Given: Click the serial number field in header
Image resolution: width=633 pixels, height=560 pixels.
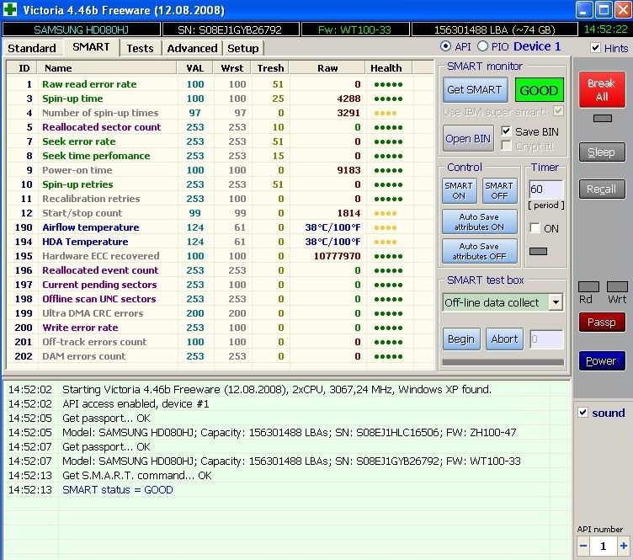Looking at the screenshot, I should 230,29.
